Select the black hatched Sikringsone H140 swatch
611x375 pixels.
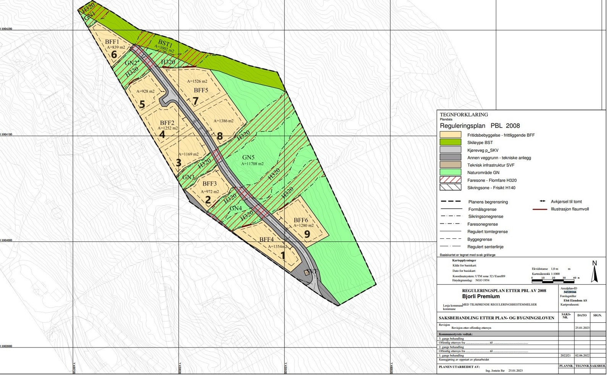451,187
